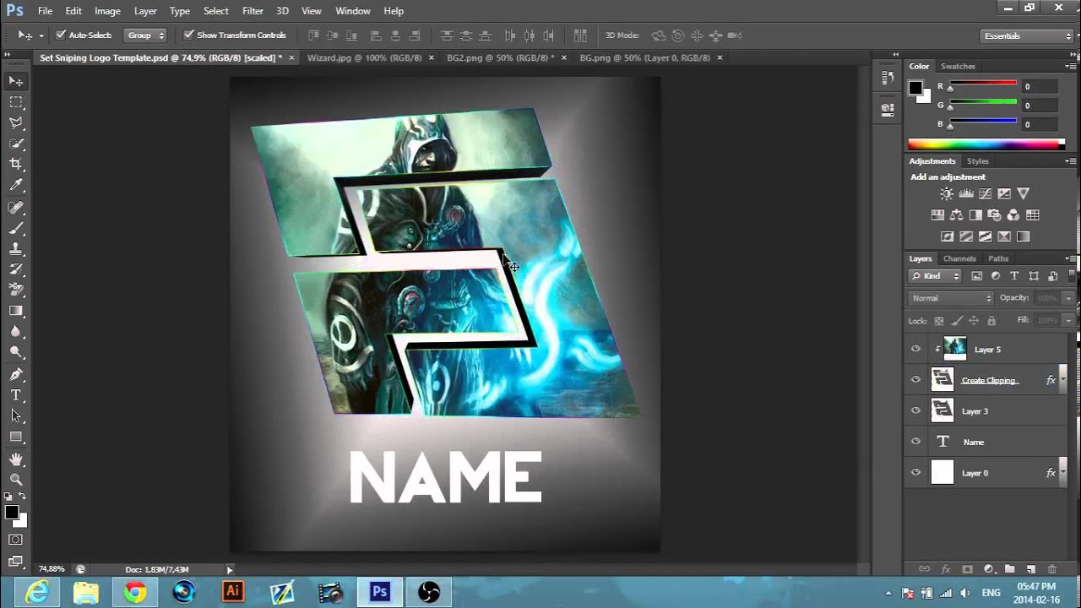This screenshot has height=608, width=1081.
Task: Hide Layer 5 visibility eye
Action: (x=915, y=349)
